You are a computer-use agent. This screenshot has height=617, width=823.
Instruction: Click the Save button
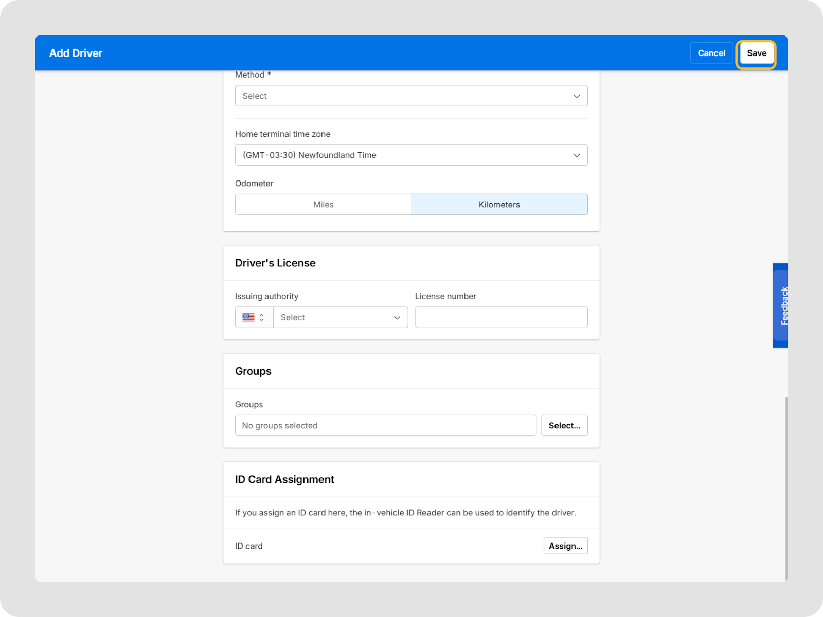756,53
